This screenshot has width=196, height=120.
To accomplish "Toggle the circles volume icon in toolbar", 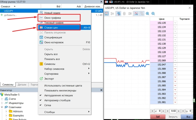I will [x=142, y=13].
